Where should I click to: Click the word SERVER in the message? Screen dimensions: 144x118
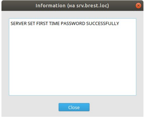click(19, 23)
